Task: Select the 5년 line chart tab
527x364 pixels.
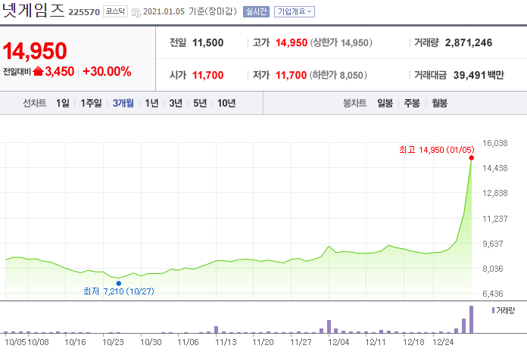Action: pyautogui.click(x=200, y=103)
